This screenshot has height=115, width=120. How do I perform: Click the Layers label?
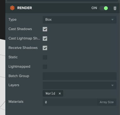coord(14,85)
